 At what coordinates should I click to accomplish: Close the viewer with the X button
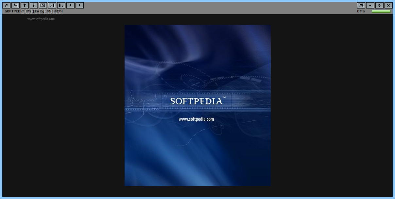[388, 5]
